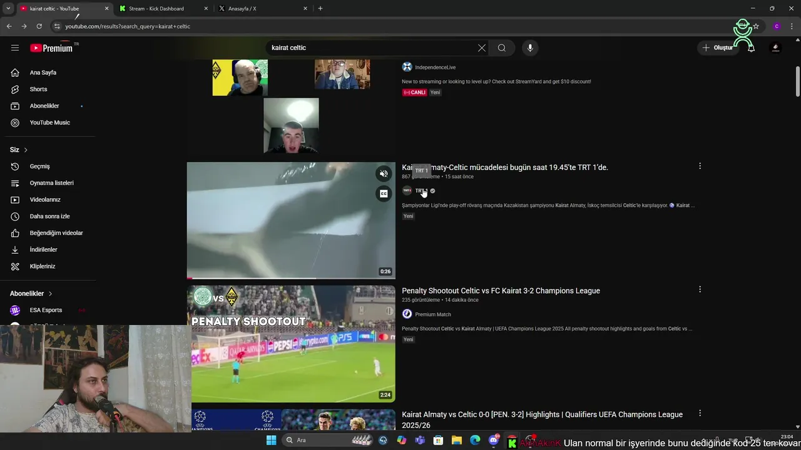
Task: Go forward in the browser
Action: (x=24, y=26)
